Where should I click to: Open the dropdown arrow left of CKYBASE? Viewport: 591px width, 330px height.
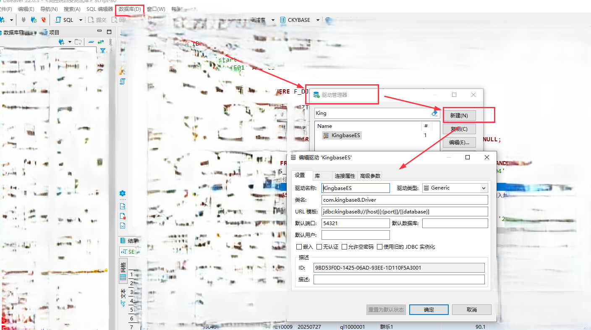(x=273, y=20)
